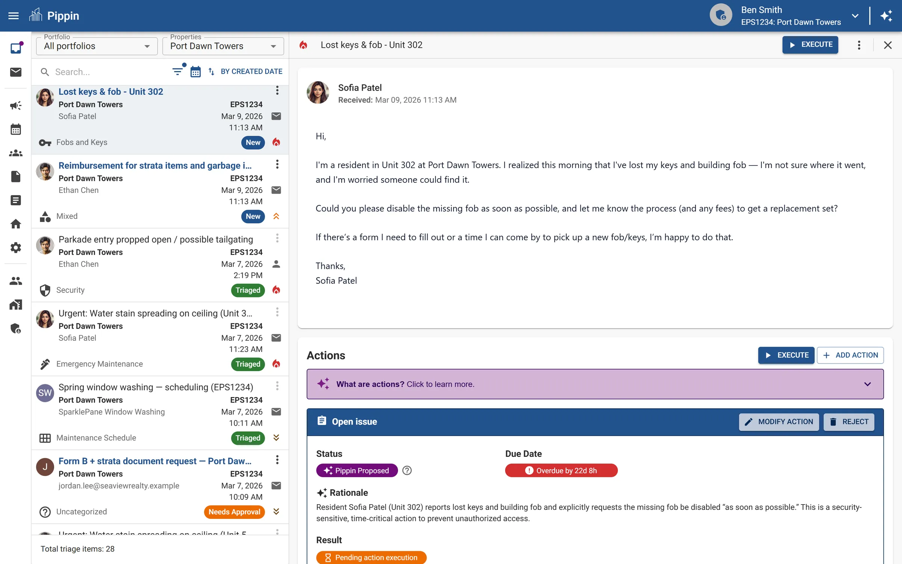This screenshot has height=564, width=902.
Task: Open the Port Dawn Towers properties dropdown
Action: click(273, 46)
